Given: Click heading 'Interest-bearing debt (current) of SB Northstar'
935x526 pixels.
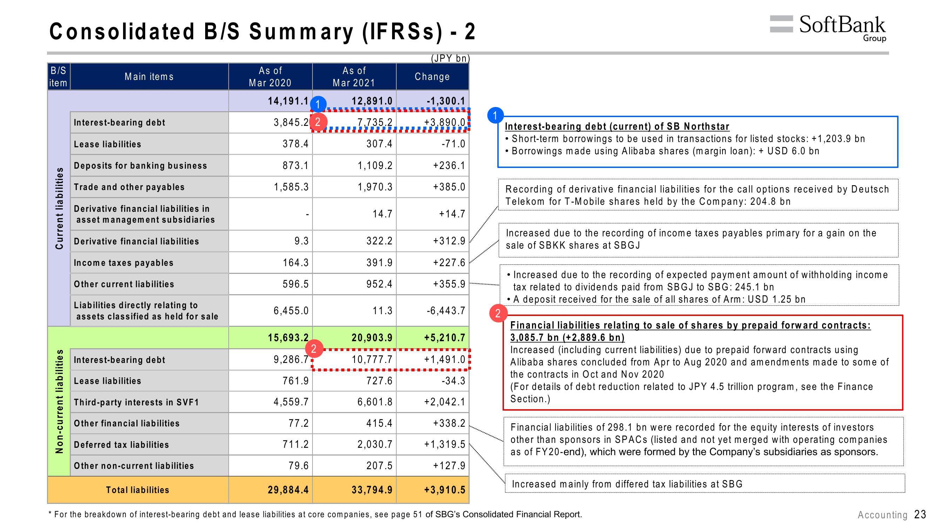Looking at the screenshot, I should tap(617, 126).
